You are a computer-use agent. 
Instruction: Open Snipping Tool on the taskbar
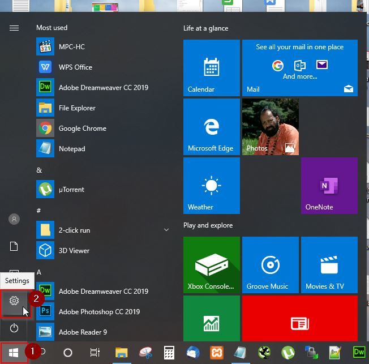pos(145,353)
